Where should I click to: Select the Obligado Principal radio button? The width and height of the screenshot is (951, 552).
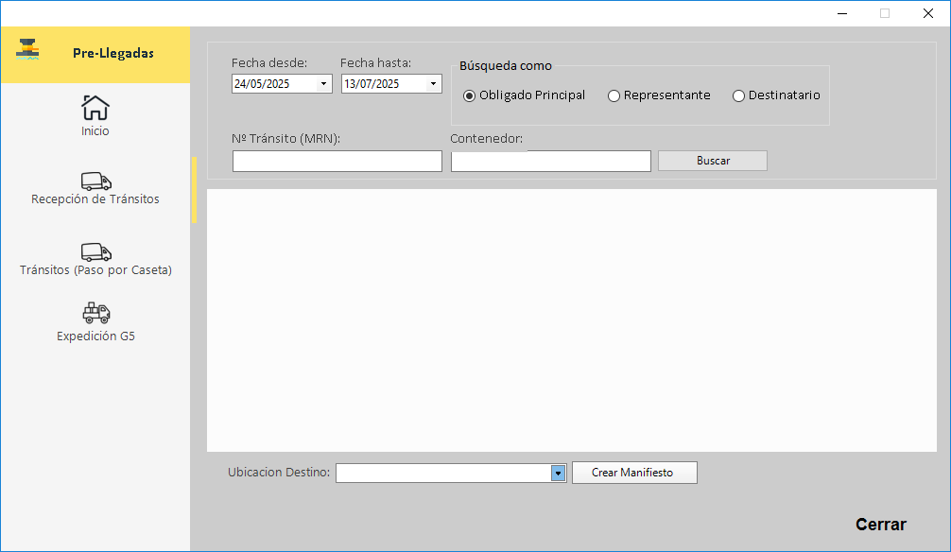pyautogui.click(x=470, y=95)
